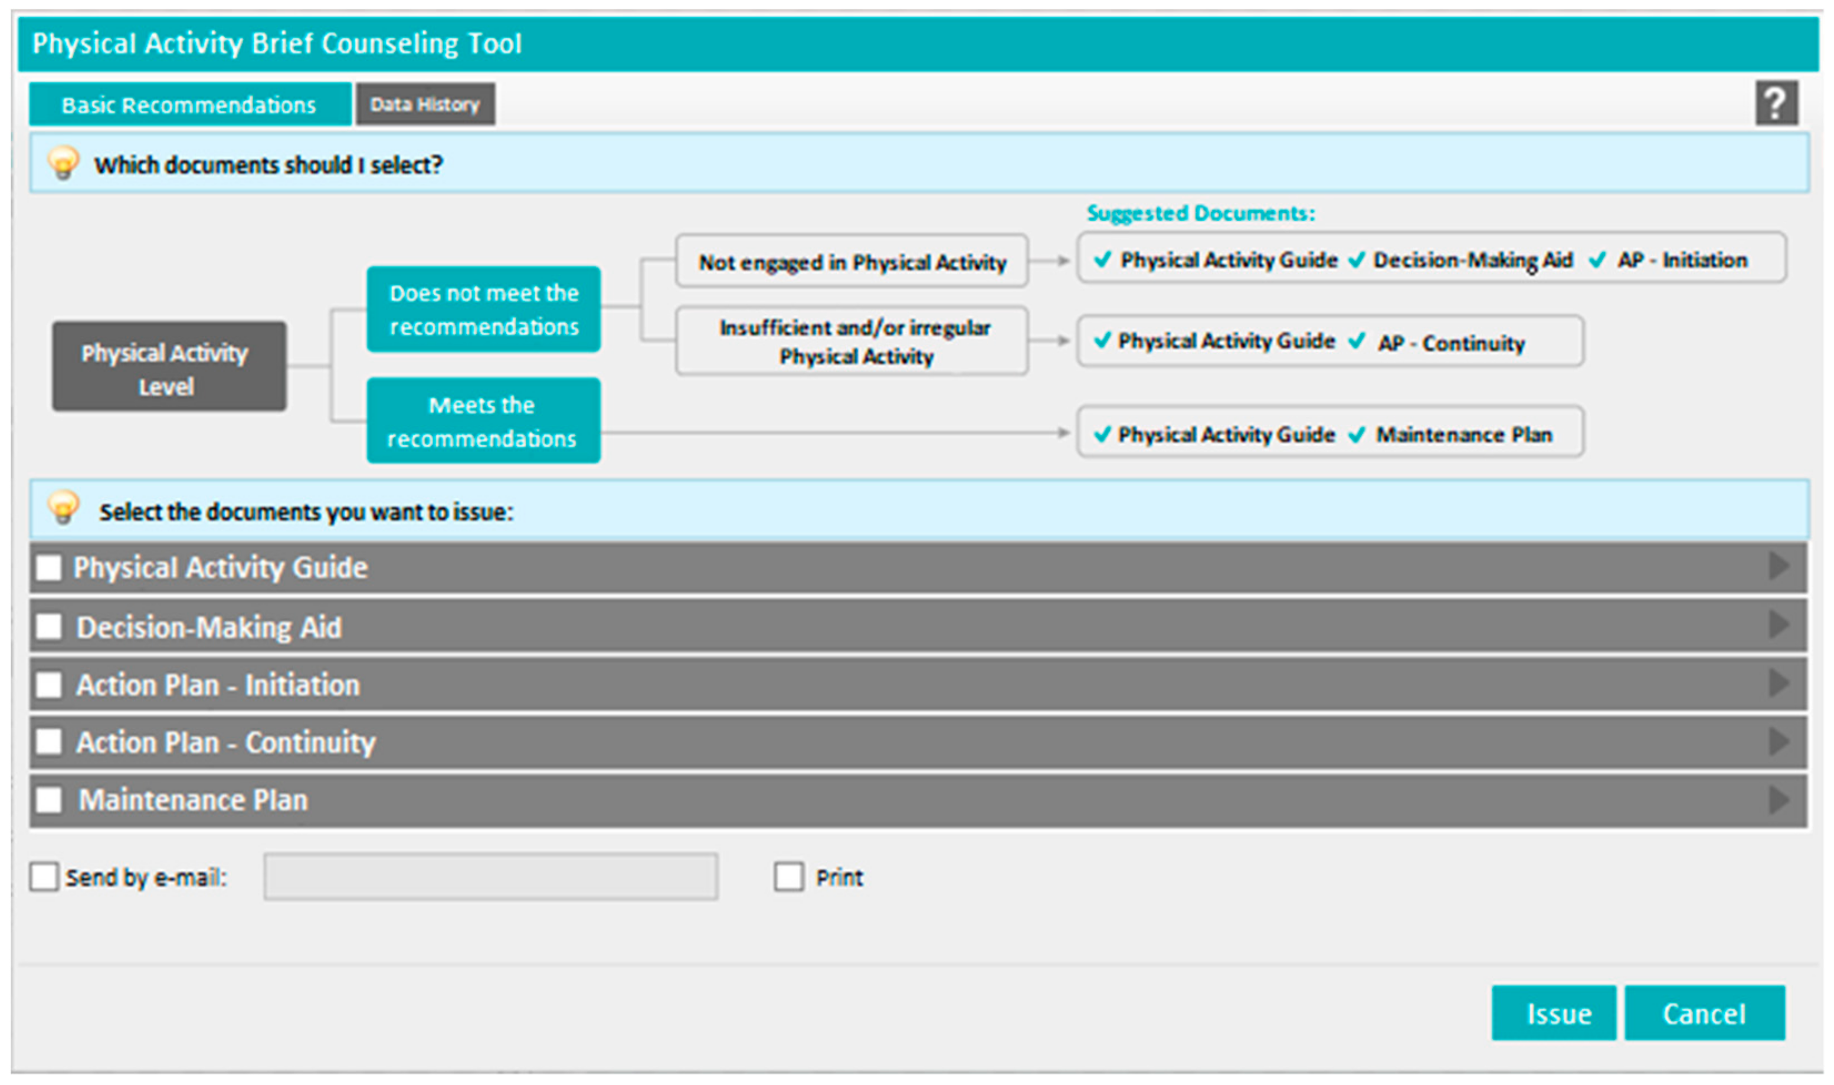Screen dimensions: 1834x1085
Task: Expand the Maintenance Plan row arrow
Action: click(1779, 799)
